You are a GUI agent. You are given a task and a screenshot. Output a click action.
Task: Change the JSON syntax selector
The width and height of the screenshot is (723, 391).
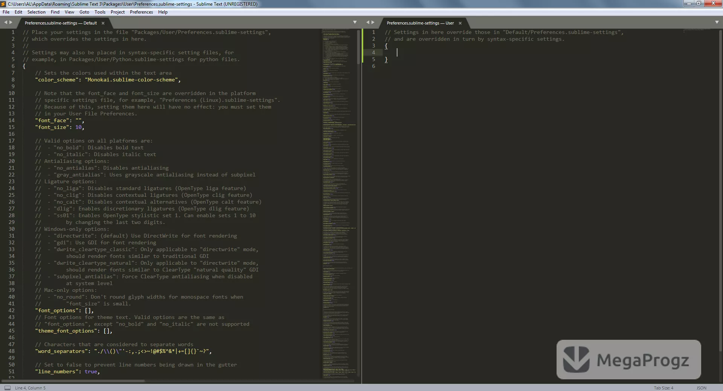(x=701, y=388)
